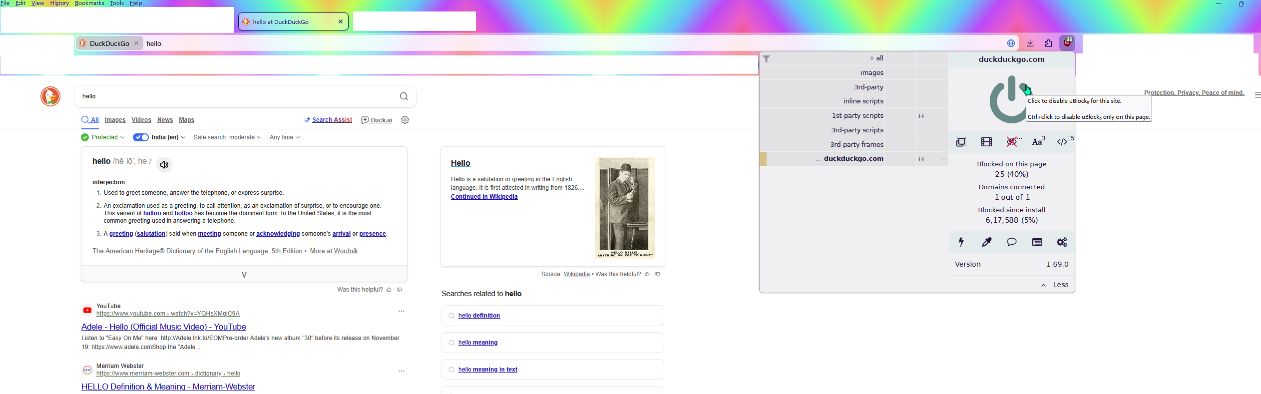1261x394 pixels.
Task: Expand the Safe search: moderate dropdown
Action: (x=227, y=137)
